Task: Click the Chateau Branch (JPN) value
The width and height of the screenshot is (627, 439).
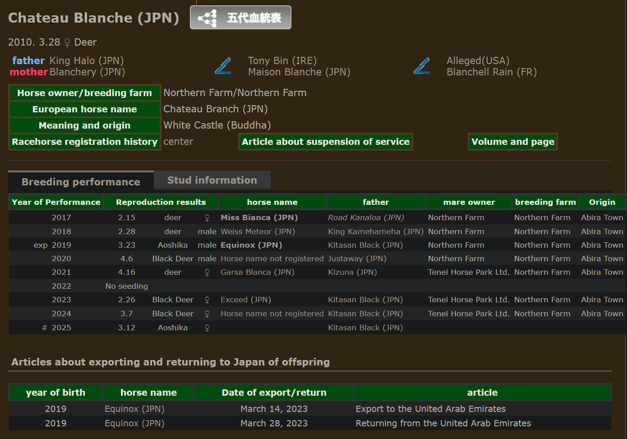Action: coord(215,109)
